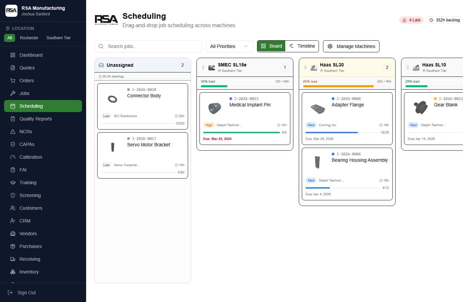Select the NCRs icon in the sidebar
The width and height of the screenshot is (471, 302).
12,132
